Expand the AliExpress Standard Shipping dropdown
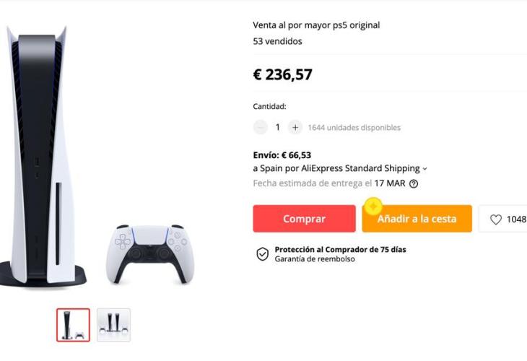 (424, 169)
